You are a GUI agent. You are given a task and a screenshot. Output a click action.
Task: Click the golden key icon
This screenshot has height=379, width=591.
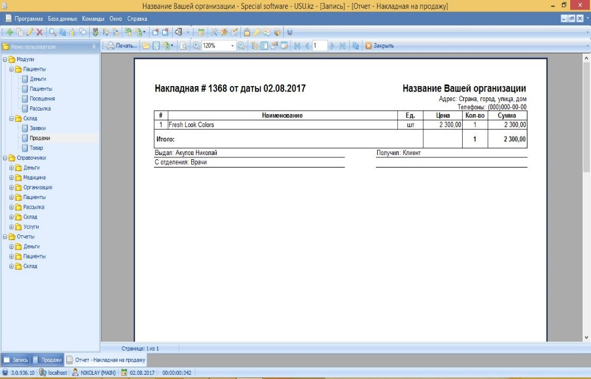pyautogui.click(x=257, y=32)
